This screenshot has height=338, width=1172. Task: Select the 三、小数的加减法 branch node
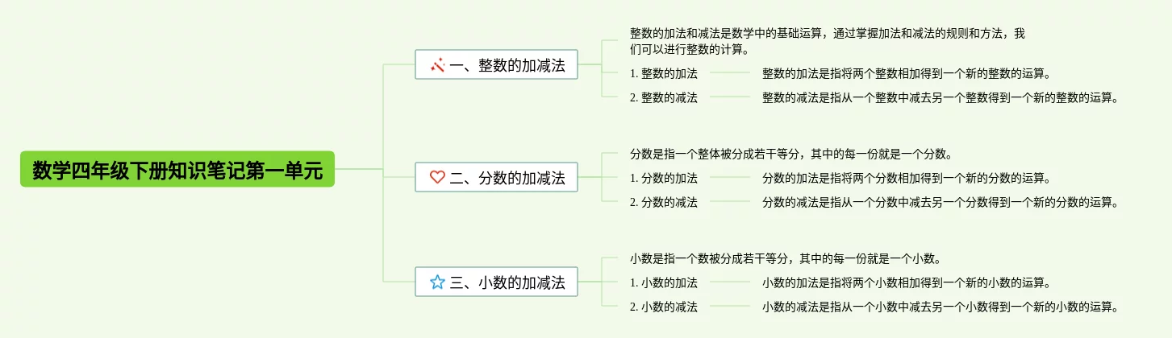(x=496, y=282)
